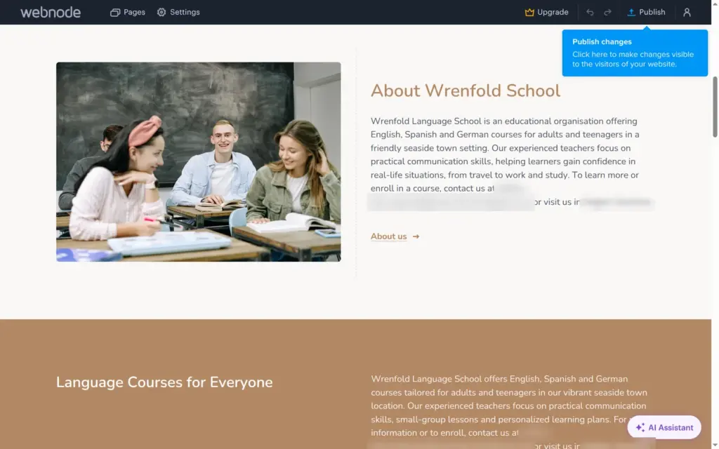Open the Pages menu
This screenshot has width=719, height=449.
[x=128, y=13]
